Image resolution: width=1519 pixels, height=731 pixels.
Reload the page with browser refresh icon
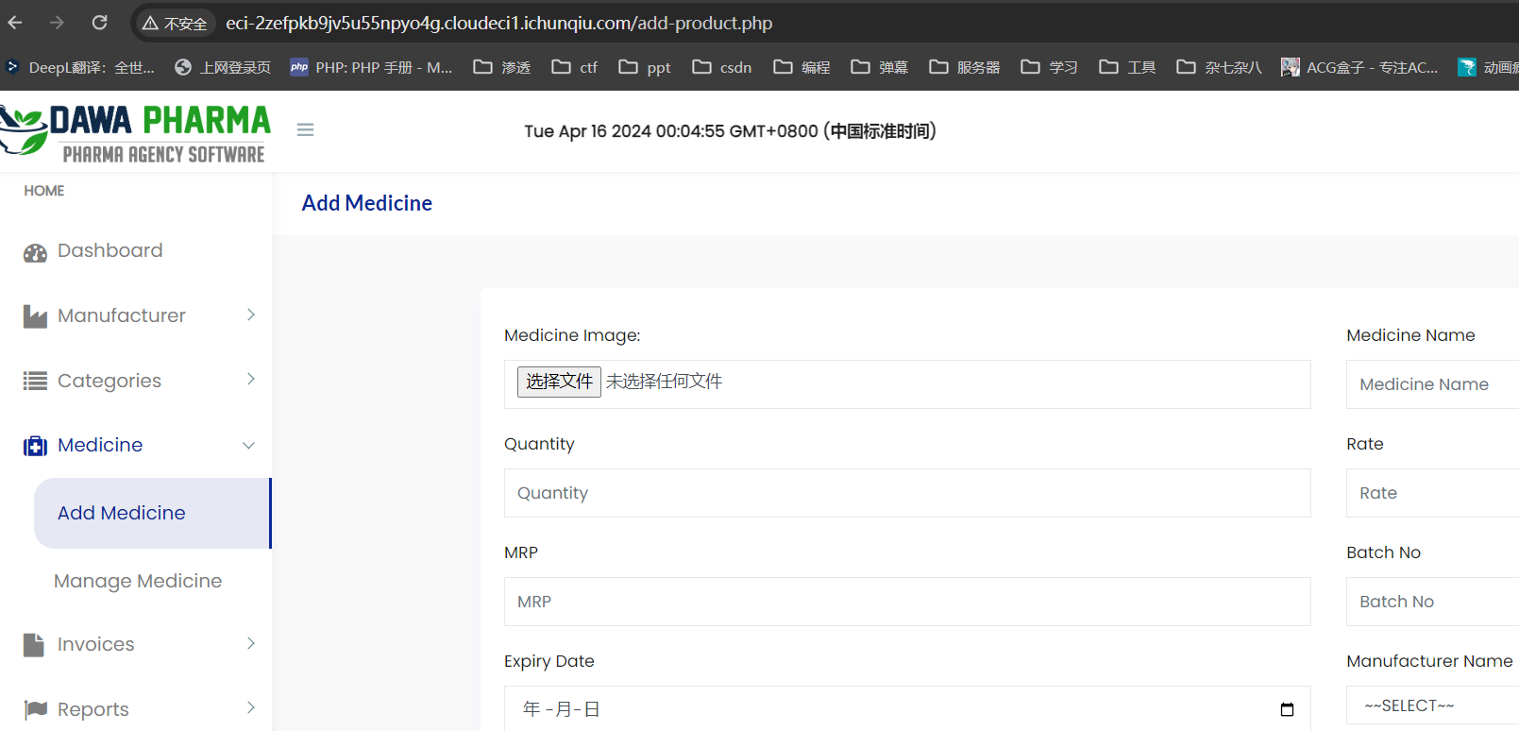(x=100, y=23)
